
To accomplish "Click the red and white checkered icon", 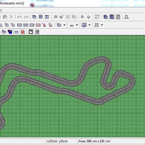I will pyautogui.click(x=23, y=32).
